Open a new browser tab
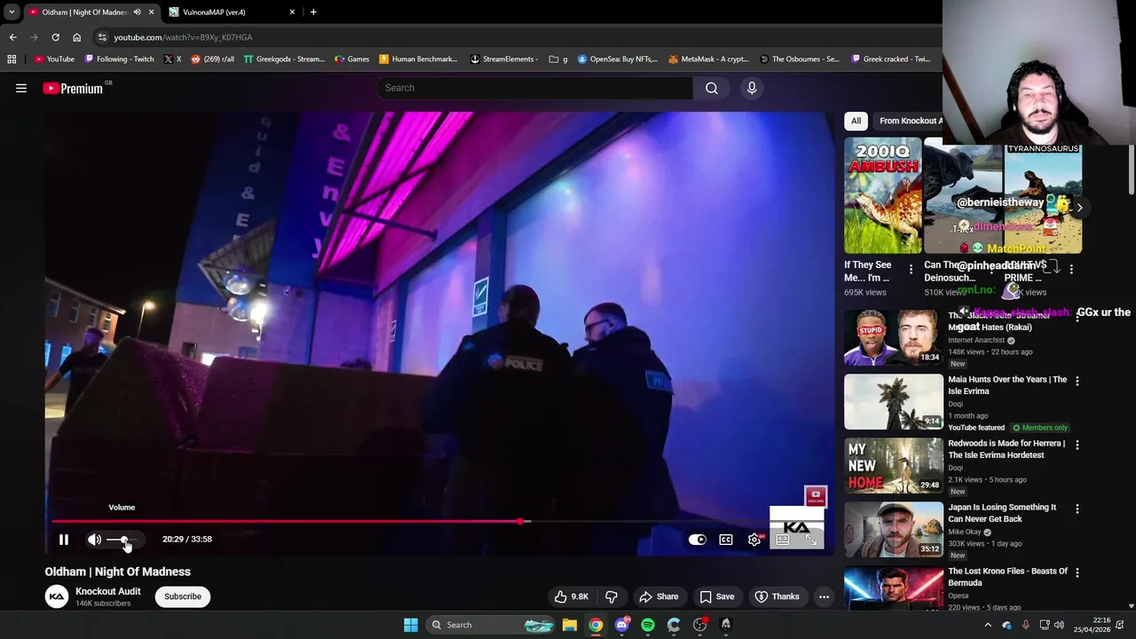Viewport: 1136px width, 639px height. tap(313, 12)
